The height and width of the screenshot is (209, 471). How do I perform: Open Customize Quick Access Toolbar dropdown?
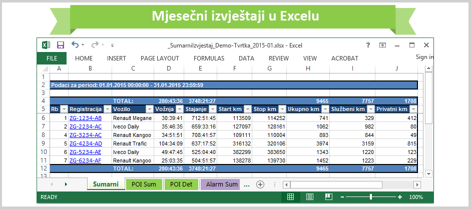pos(112,45)
